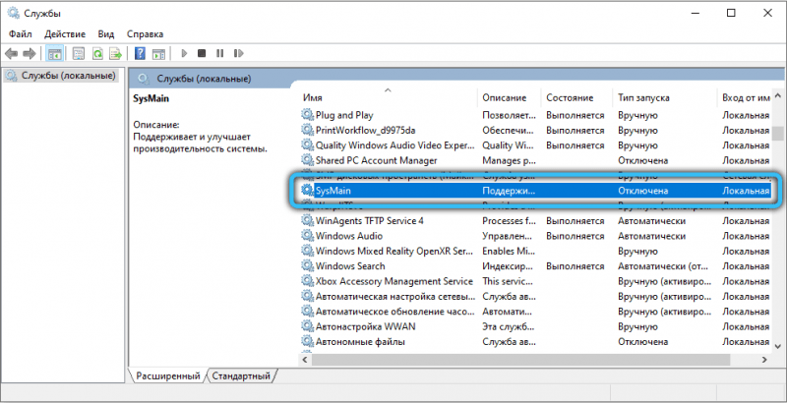Screen dimensions: 787x403
Task: Toggle Show/Hide Console Tree icon
Action: point(55,53)
